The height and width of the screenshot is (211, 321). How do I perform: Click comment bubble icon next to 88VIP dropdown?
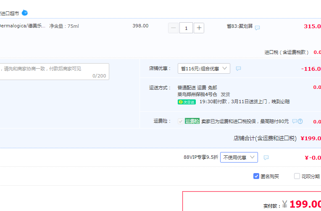266,158
